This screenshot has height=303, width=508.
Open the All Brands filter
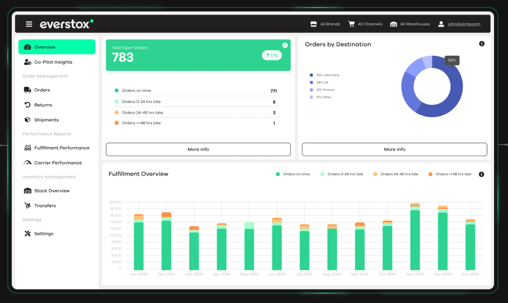tap(325, 24)
